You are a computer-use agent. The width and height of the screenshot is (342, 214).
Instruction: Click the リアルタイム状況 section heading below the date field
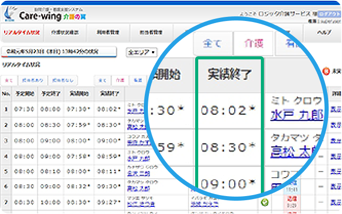point(21,65)
